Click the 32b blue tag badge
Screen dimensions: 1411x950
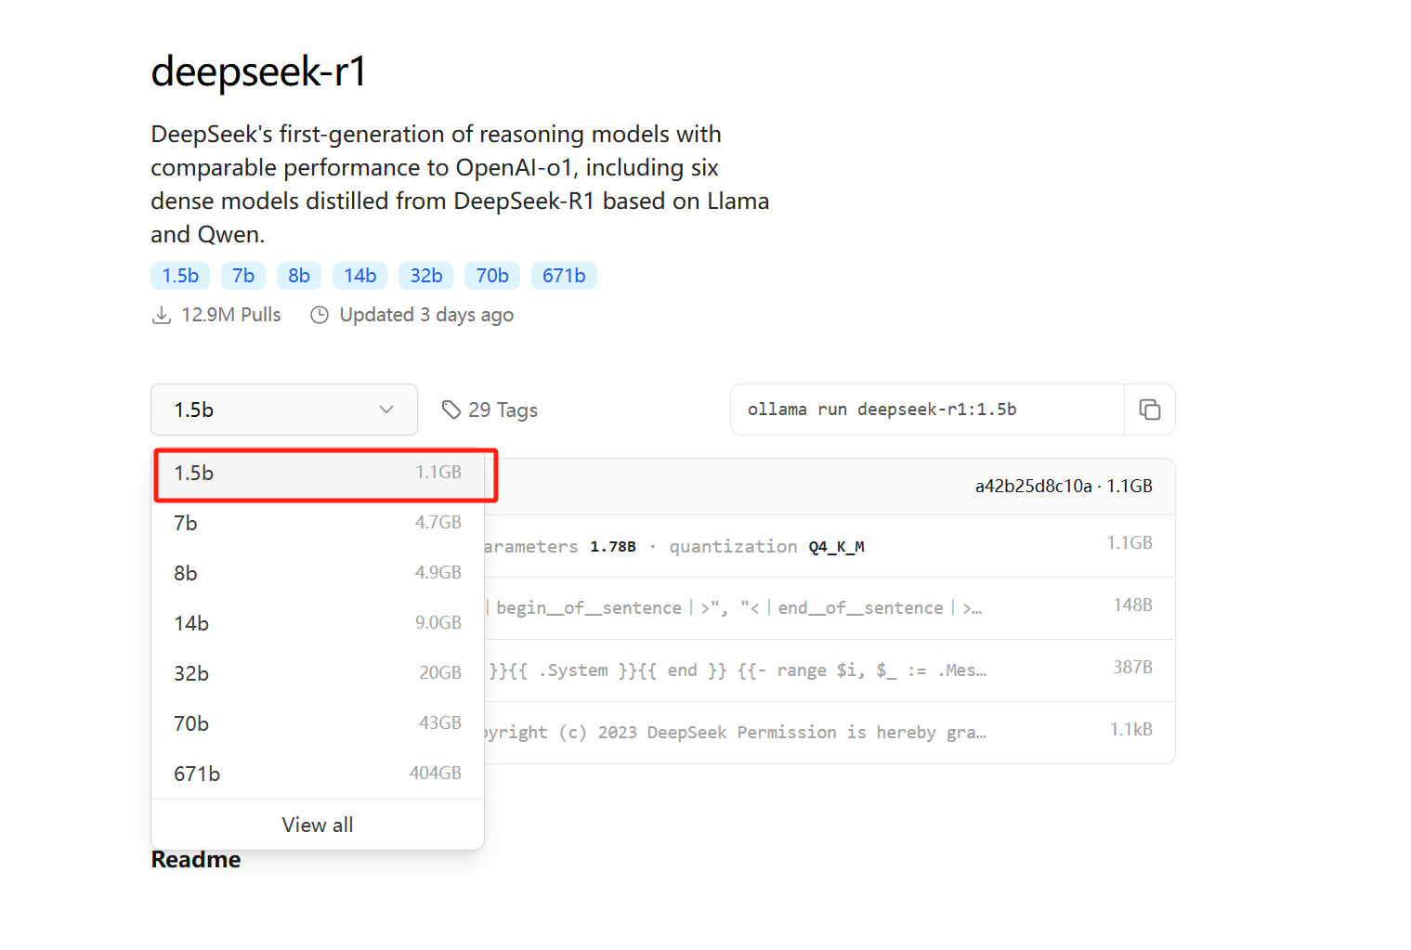coord(426,276)
